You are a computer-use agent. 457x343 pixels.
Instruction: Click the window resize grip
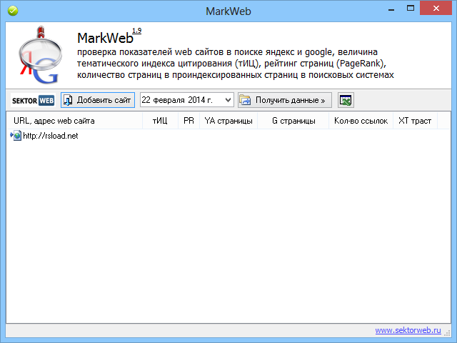[447, 333]
